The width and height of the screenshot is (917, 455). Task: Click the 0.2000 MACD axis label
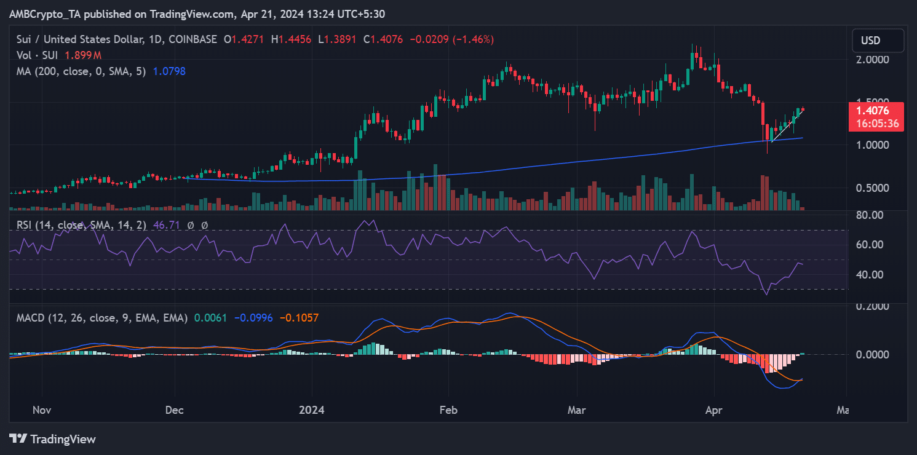pyautogui.click(x=873, y=307)
